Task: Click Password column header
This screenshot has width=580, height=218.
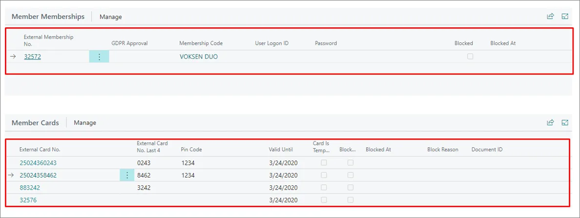Action: click(326, 43)
